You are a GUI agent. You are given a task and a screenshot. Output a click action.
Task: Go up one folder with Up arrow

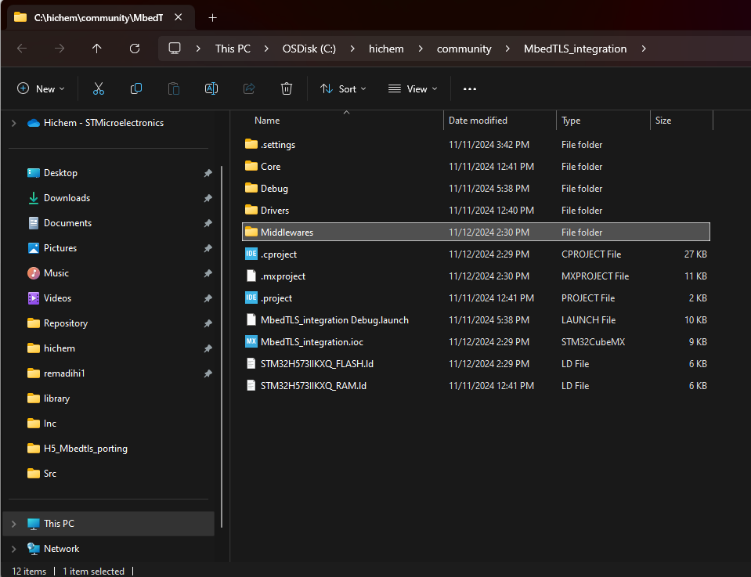[97, 49]
